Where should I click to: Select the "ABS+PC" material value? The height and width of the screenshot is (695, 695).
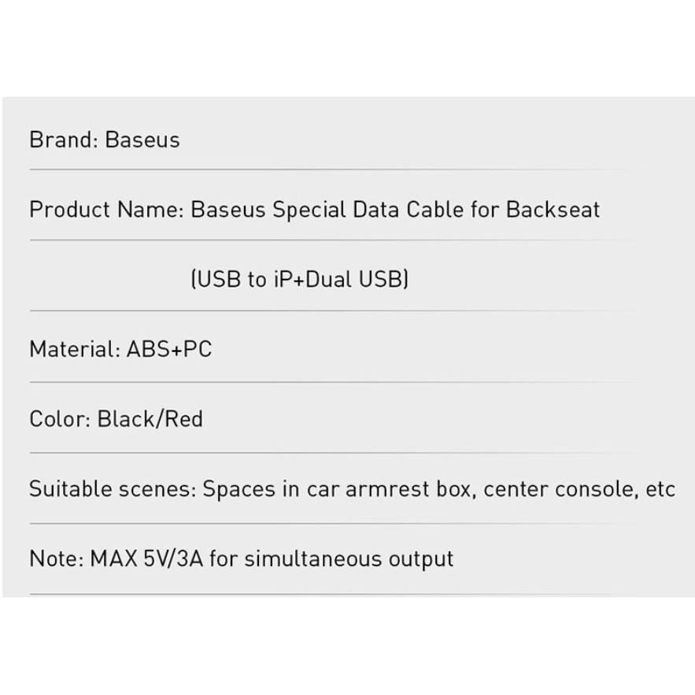[169, 349]
